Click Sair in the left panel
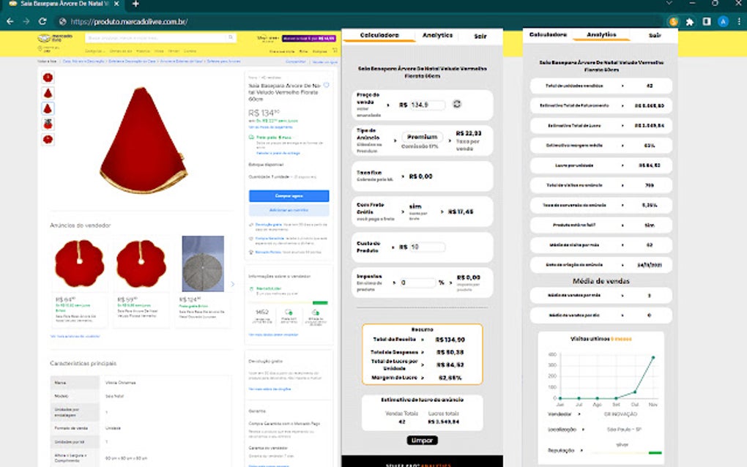This screenshot has height=467, width=747. (480, 36)
